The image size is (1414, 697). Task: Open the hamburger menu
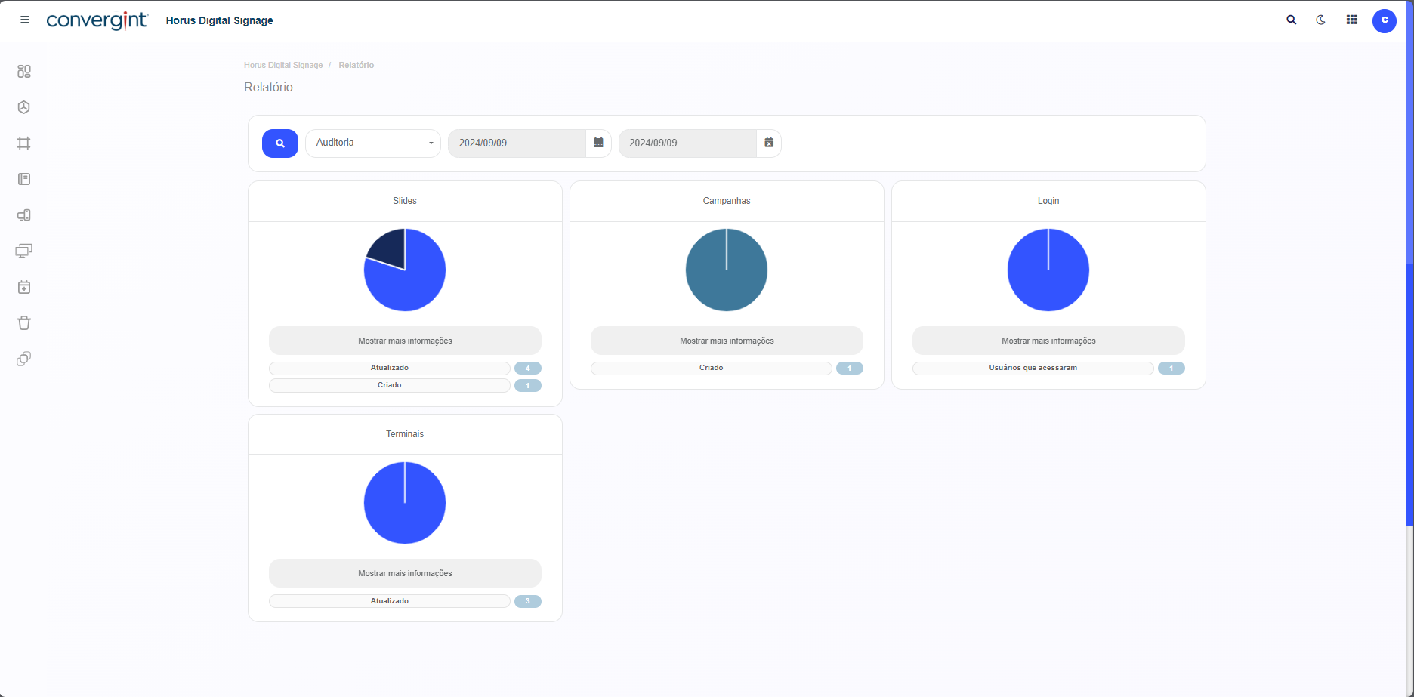point(25,20)
